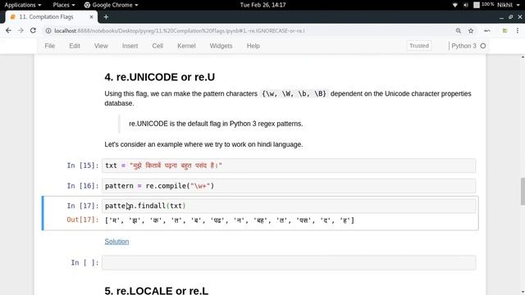Click the Trusted notebook button
Viewport: 525px width, 295px height.
click(419, 46)
